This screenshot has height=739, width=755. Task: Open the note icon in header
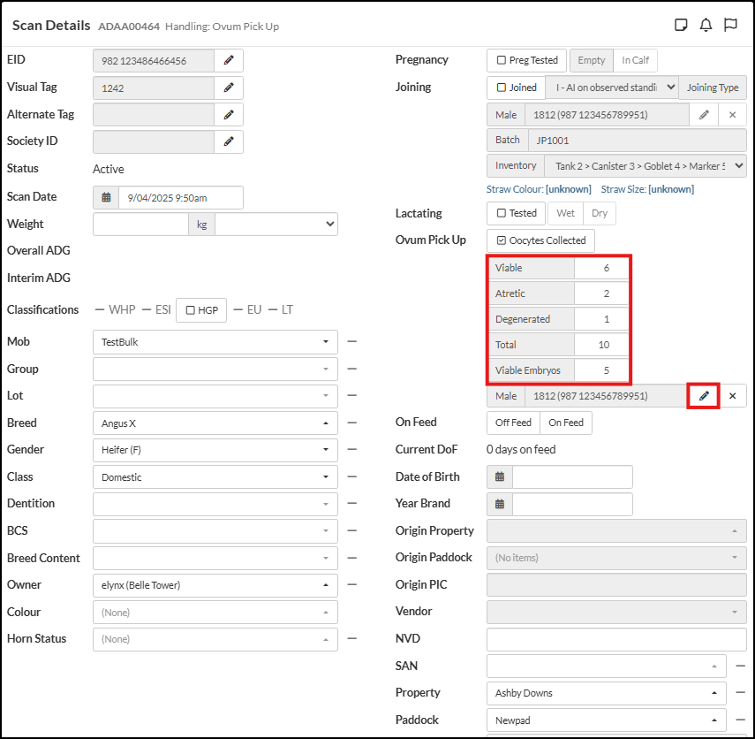click(x=681, y=25)
